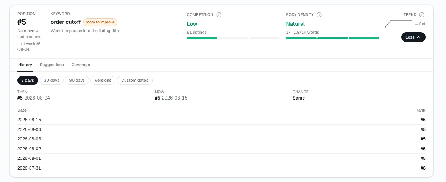Click the flat trend label
Image resolution: width=446 pixels, height=182 pixels.
point(420,24)
